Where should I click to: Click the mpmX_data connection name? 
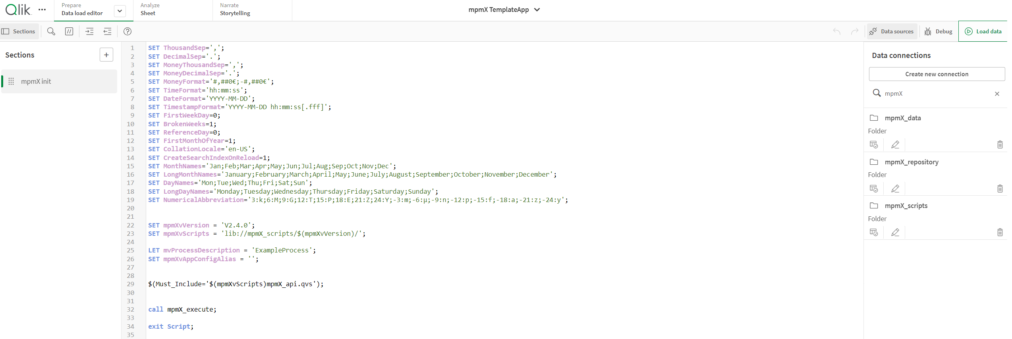[x=903, y=118]
